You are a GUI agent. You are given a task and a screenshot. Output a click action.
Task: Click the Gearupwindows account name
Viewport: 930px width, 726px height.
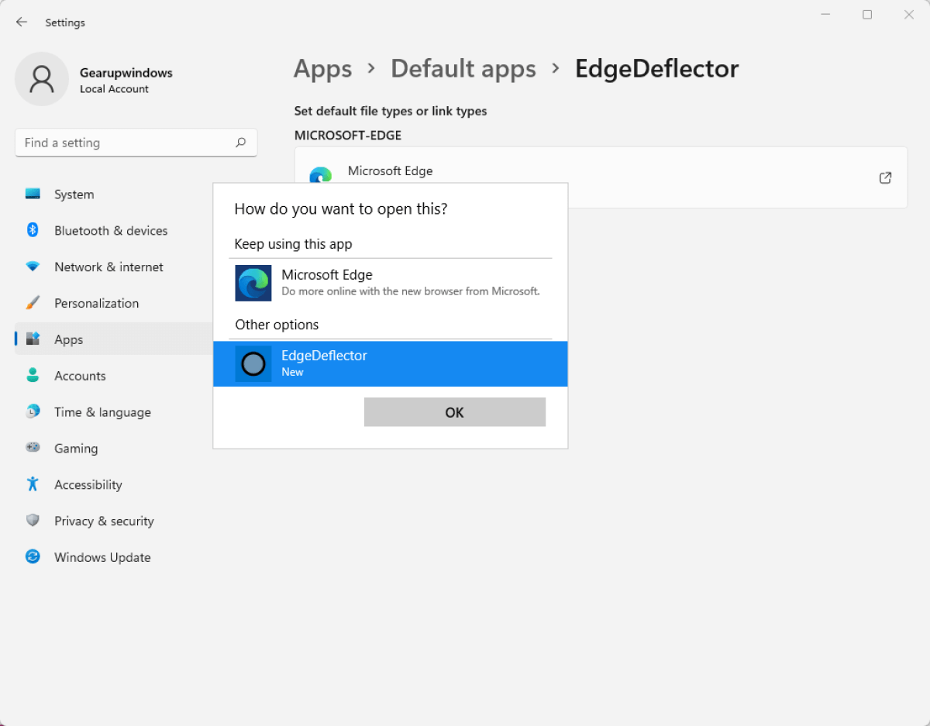click(x=126, y=73)
